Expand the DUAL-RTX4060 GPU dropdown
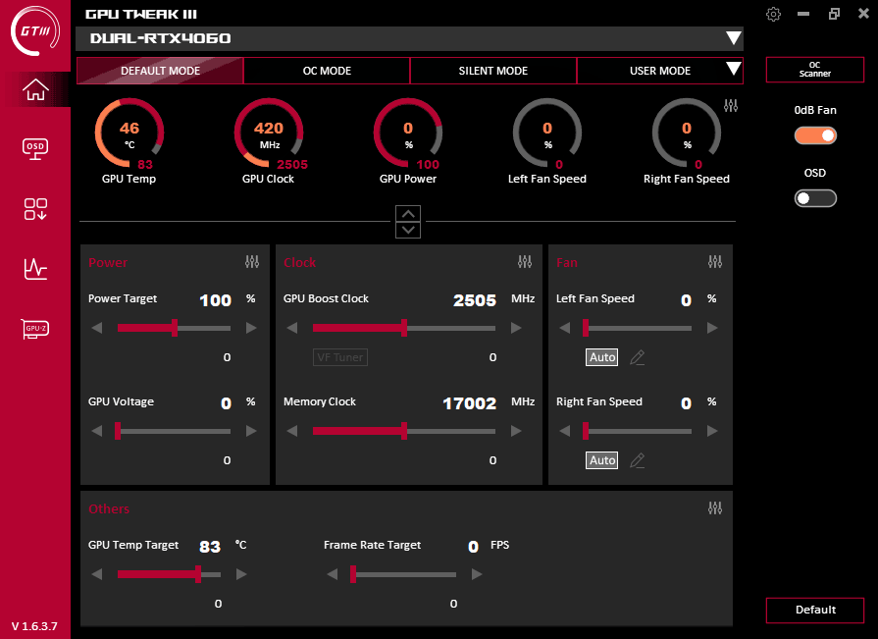This screenshot has height=639, width=878. point(733,38)
